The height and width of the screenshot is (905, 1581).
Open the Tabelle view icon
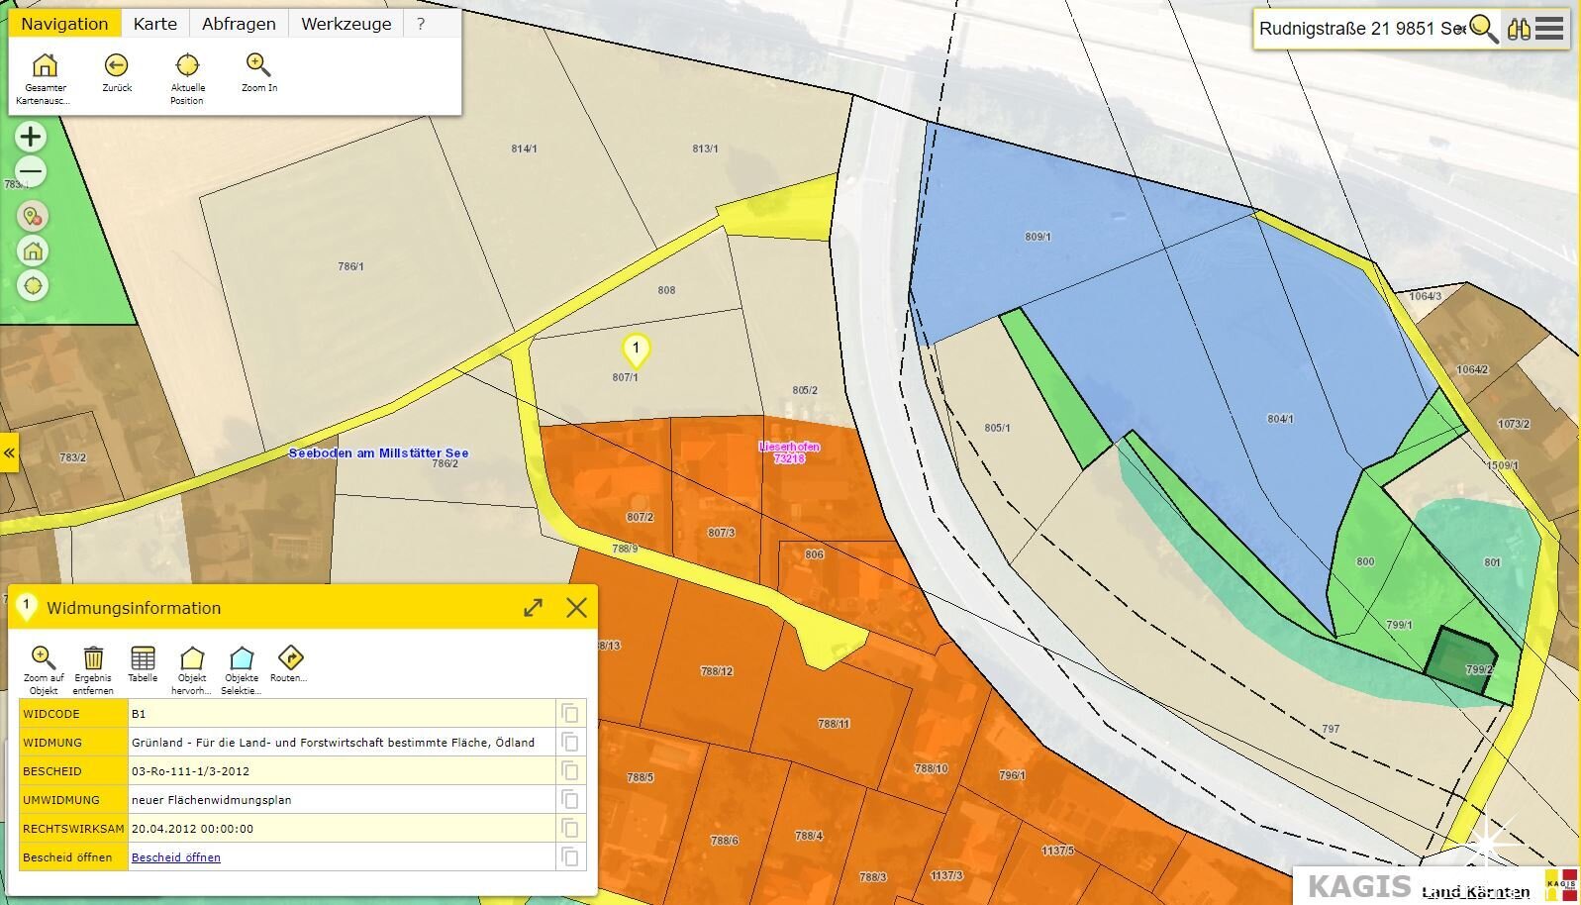click(143, 658)
